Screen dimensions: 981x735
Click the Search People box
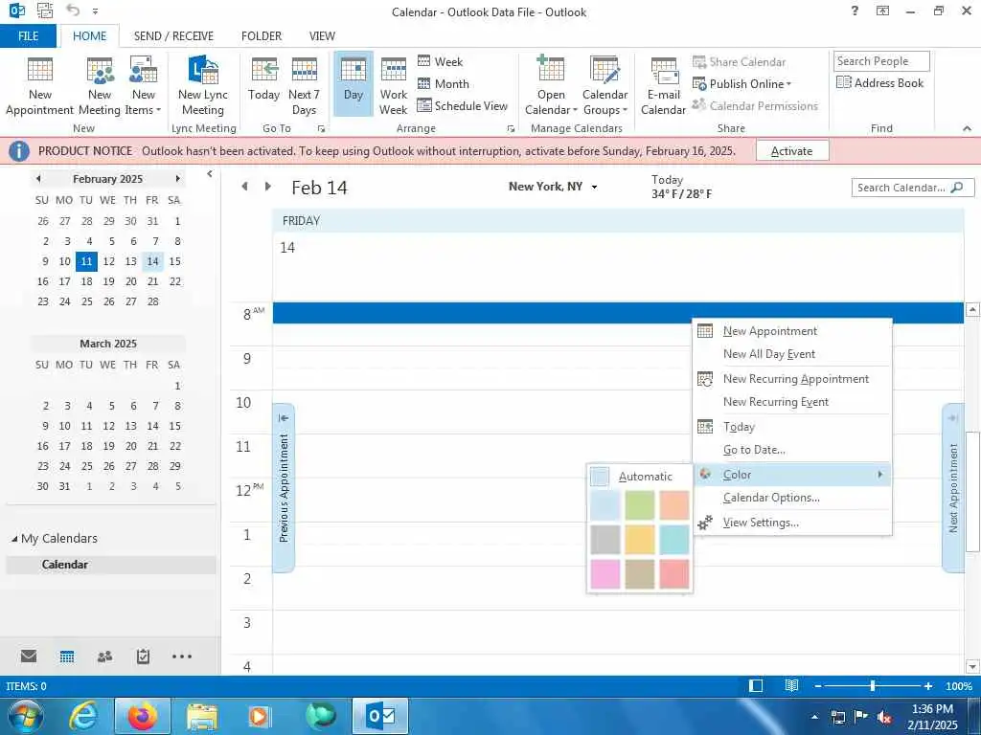coord(881,61)
